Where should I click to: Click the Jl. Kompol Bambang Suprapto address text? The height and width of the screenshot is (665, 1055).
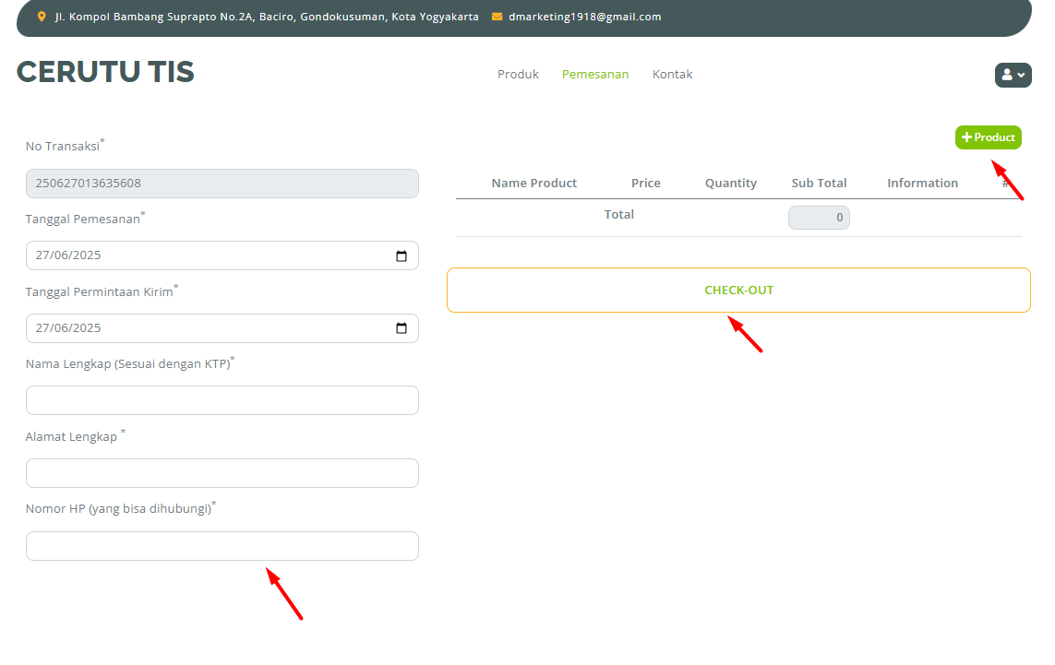[x=267, y=17]
